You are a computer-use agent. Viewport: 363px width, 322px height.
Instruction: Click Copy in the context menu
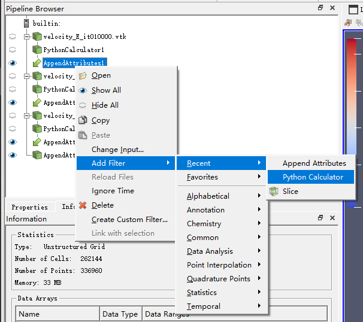126,120
